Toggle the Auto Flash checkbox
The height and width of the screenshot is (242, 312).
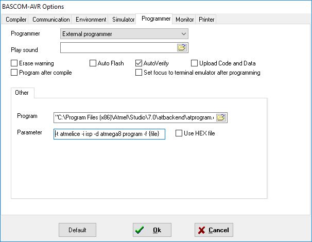(x=93, y=63)
